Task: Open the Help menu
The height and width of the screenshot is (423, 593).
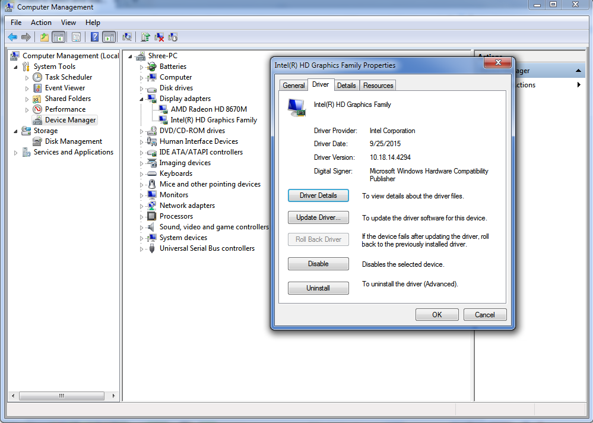Action: point(93,23)
